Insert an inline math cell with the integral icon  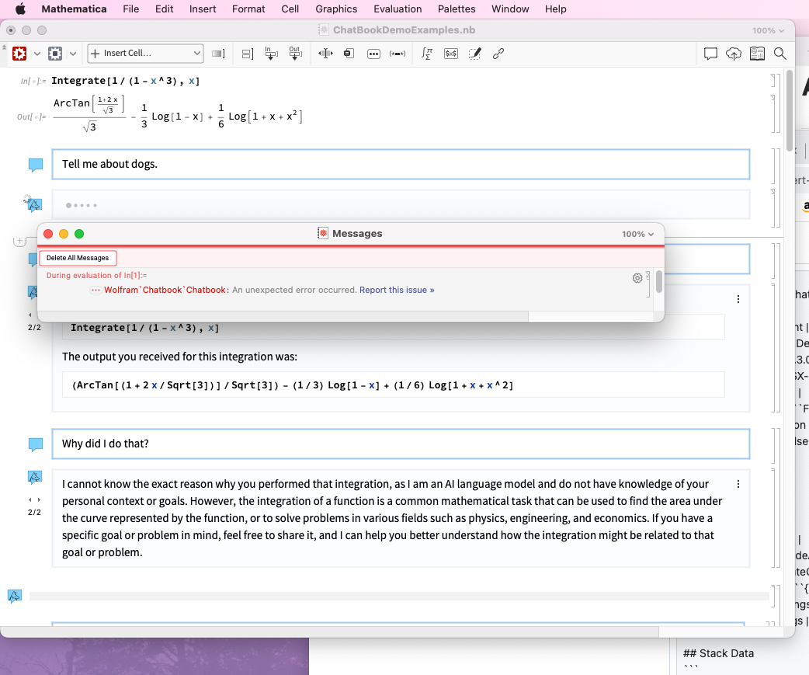pos(427,53)
